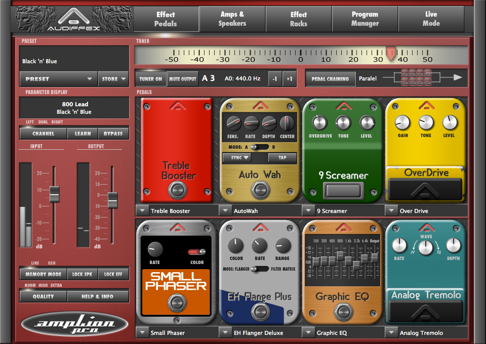Open the 9 Screamer pedal selector arrow

308,210
